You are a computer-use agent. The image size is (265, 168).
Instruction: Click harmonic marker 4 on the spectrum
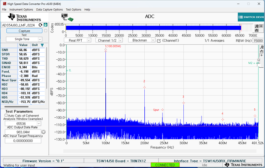point(223,119)
